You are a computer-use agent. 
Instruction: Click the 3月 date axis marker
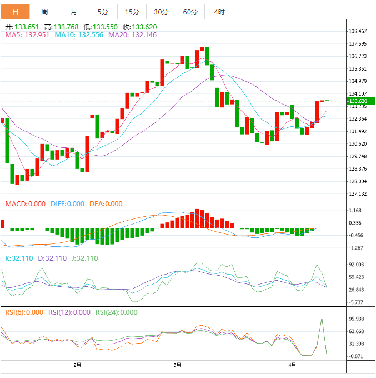(177, 365)
